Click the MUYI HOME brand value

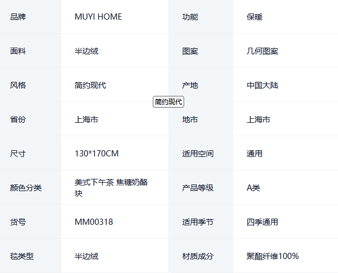click(x=98, y=17)
